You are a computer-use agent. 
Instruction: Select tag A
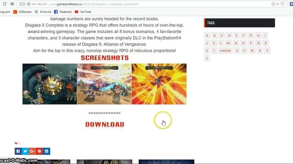point(207,36)
